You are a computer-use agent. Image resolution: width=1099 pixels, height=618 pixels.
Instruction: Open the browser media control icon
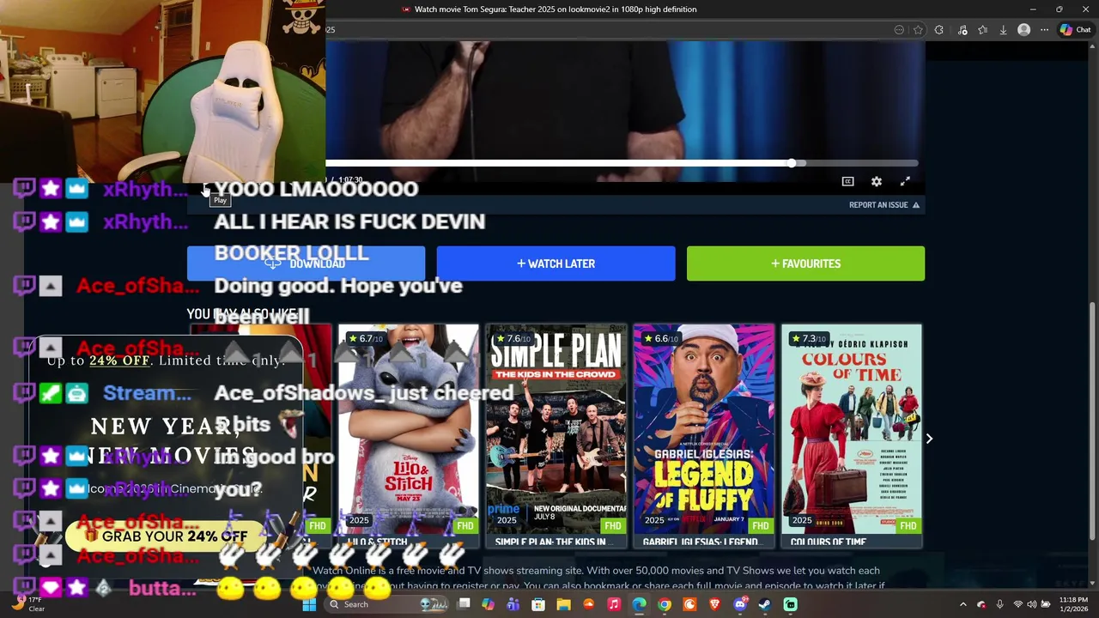click(962, 29)
